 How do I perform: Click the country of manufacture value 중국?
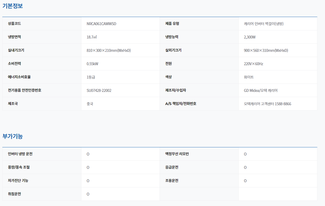[x=90, y=104]
